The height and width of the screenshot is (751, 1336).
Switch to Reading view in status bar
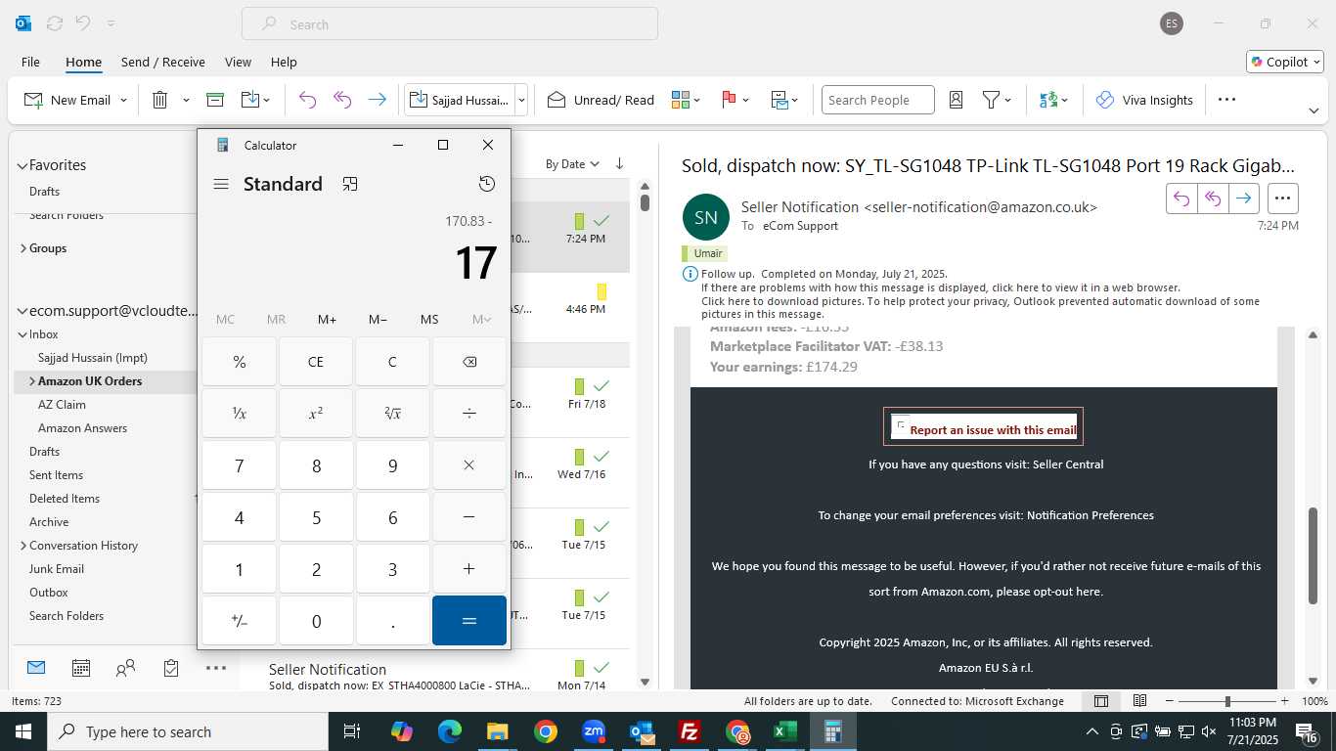[1139, 701]
